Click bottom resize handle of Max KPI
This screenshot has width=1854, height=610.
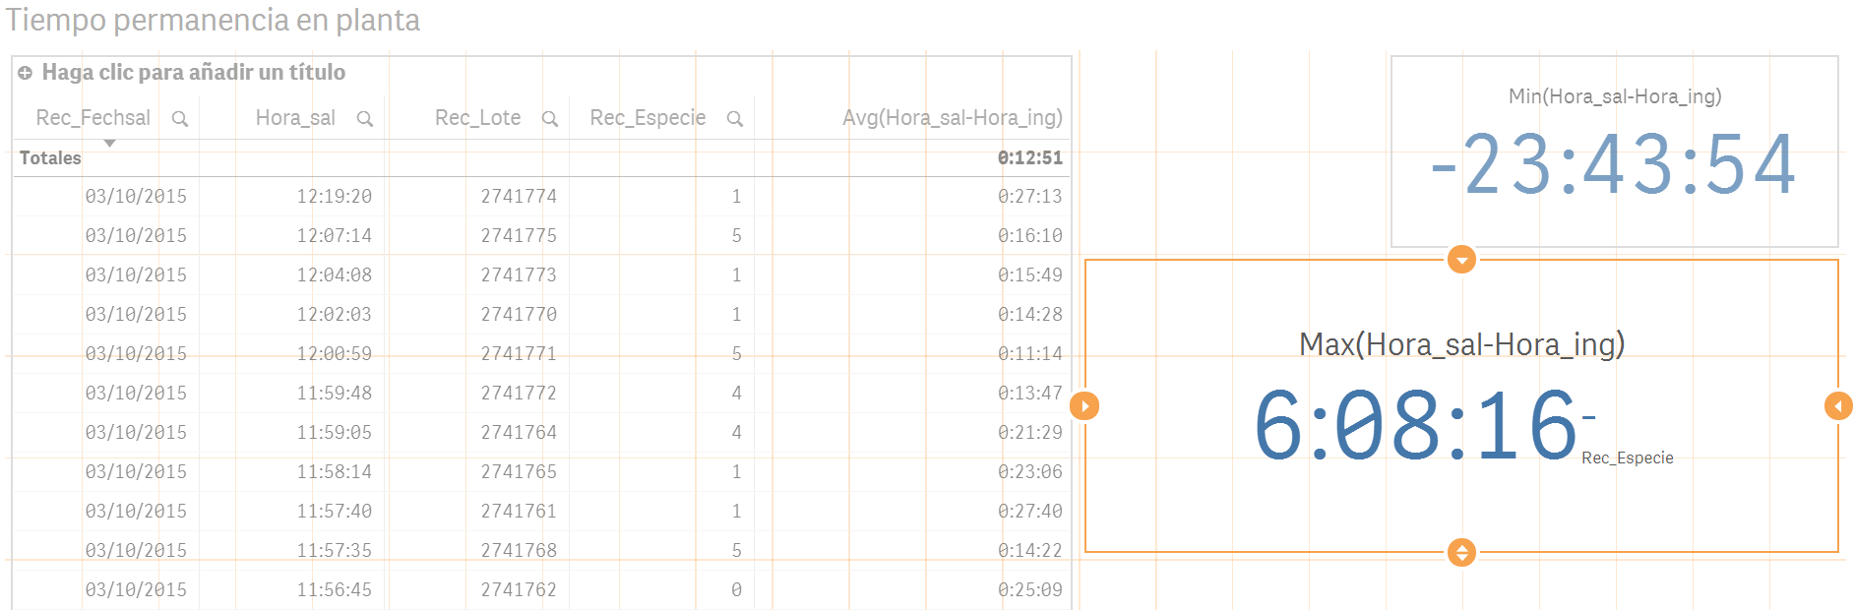pyautogui.click(x=1461, y=552)
